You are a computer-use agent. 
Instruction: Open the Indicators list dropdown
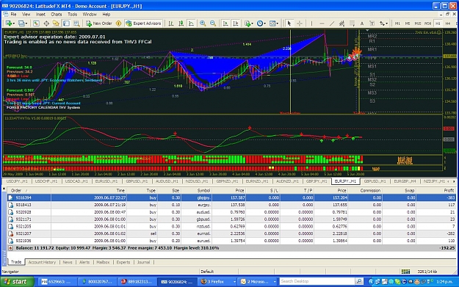(x=248, y=23)
